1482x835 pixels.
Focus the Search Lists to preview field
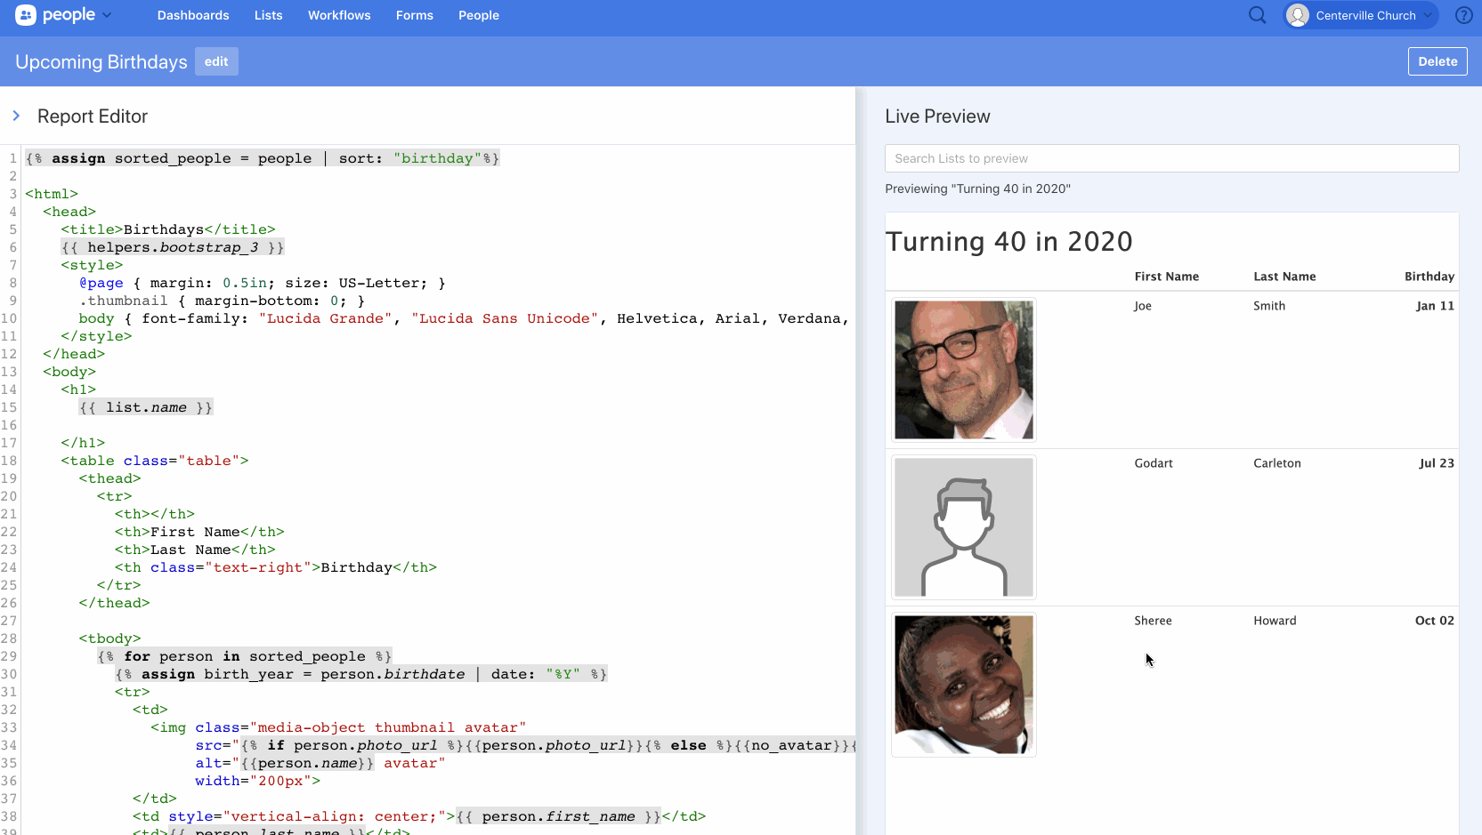(x=1171, y=158)
